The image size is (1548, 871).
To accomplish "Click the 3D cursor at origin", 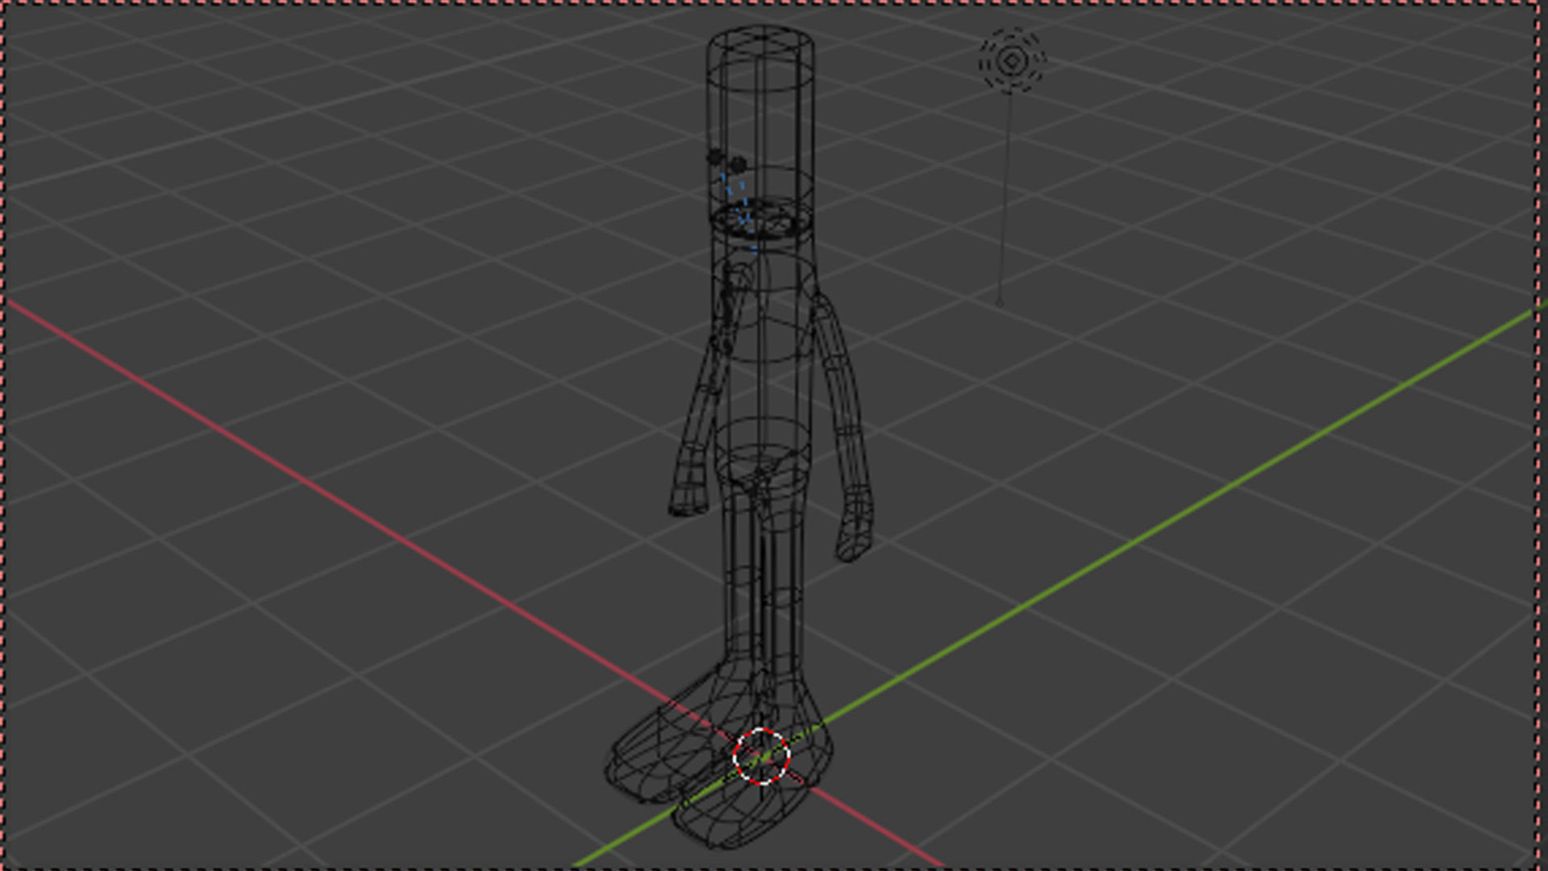I will click(761, 756).
